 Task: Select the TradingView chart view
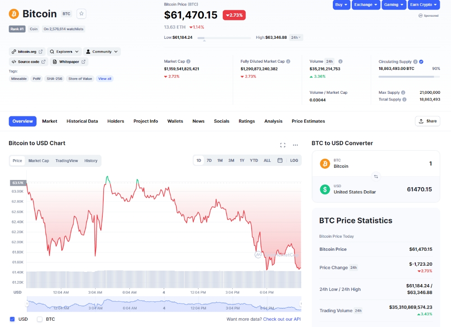67,161
